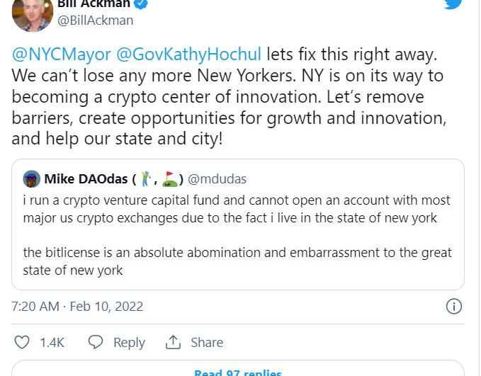Click the blue verified badge icon
The image size is (481, 376).
pos(142,4)
